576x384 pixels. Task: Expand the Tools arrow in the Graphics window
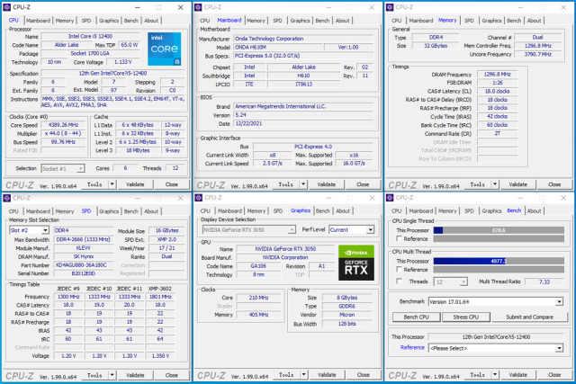[304, 375]
